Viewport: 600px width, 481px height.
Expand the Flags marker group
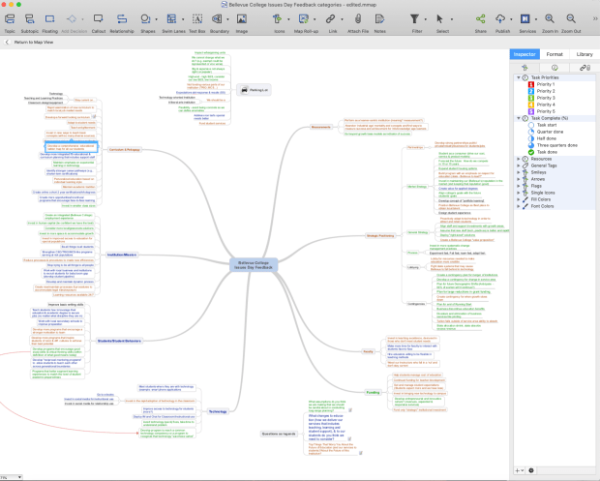tap(519, 186)
